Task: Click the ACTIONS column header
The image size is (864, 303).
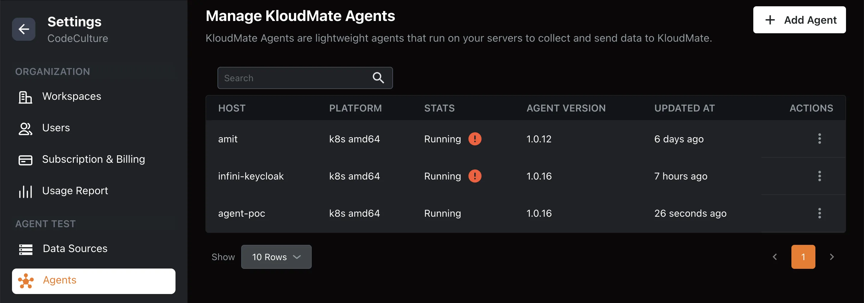Action: pyautogui.click(x=811, y=108)
